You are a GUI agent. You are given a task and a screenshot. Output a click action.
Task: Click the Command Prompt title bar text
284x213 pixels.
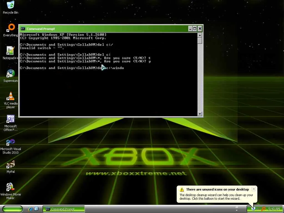(x=41, y=29)
